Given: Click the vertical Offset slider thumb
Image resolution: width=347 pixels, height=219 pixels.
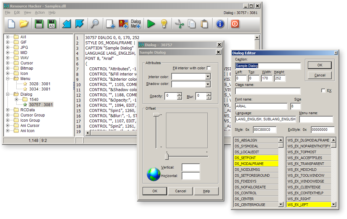Looking at the screenshot, I should pos(157,115).
